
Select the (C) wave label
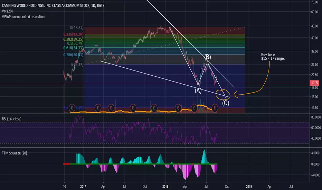click(226, 103)
